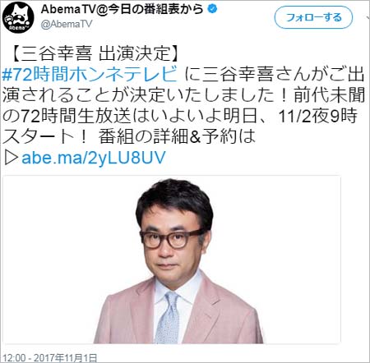Open the abe.ma/2yLU8UV link

pyautogui.click(x=94, y=158)
